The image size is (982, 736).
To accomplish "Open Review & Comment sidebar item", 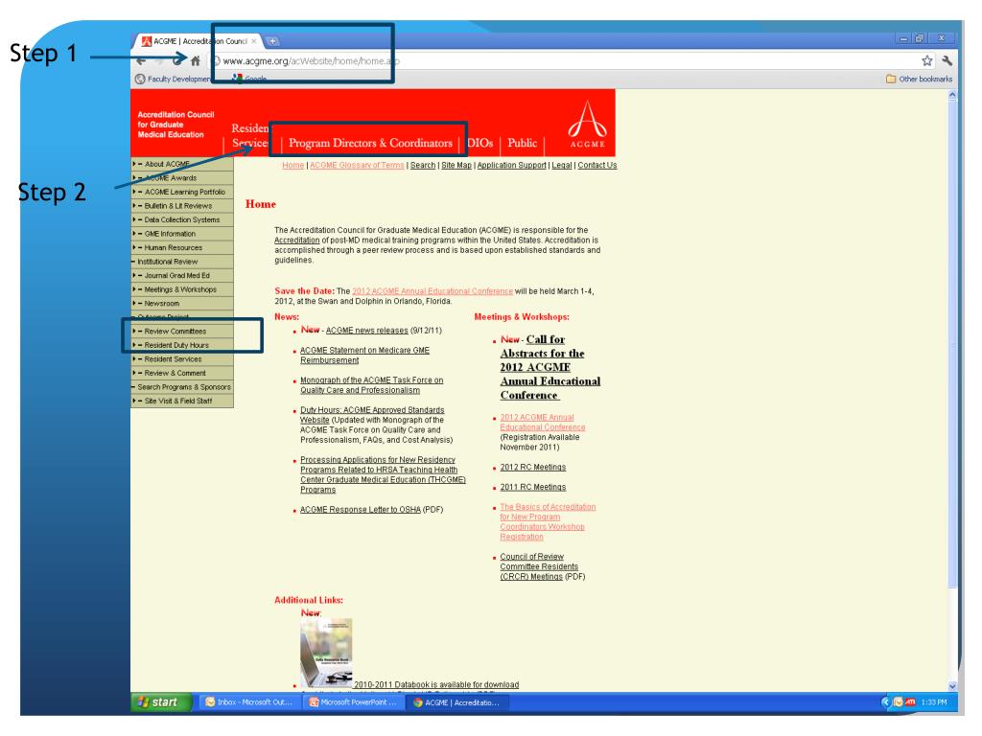I will 182,373.
